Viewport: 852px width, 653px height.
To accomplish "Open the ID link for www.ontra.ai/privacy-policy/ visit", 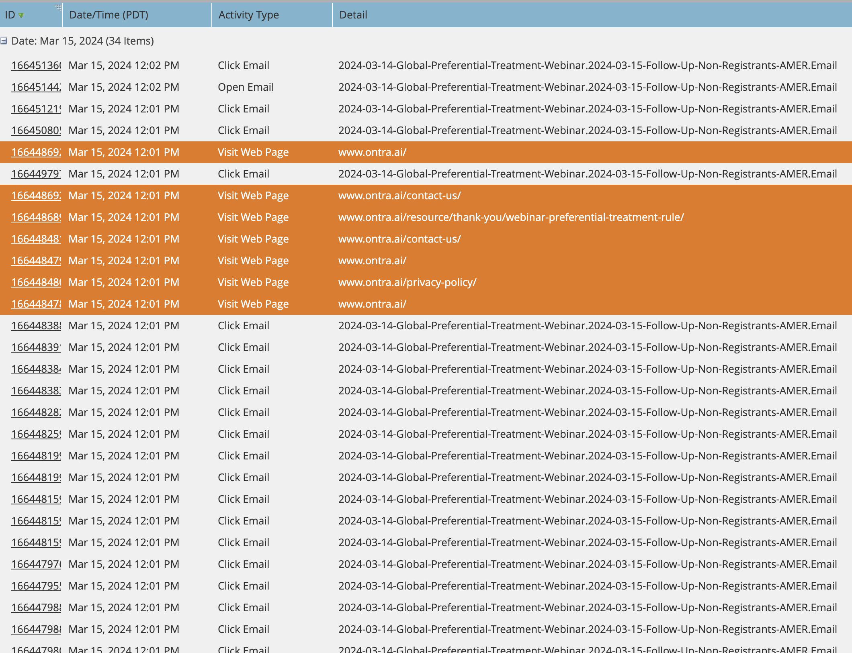I will (35, 282).
